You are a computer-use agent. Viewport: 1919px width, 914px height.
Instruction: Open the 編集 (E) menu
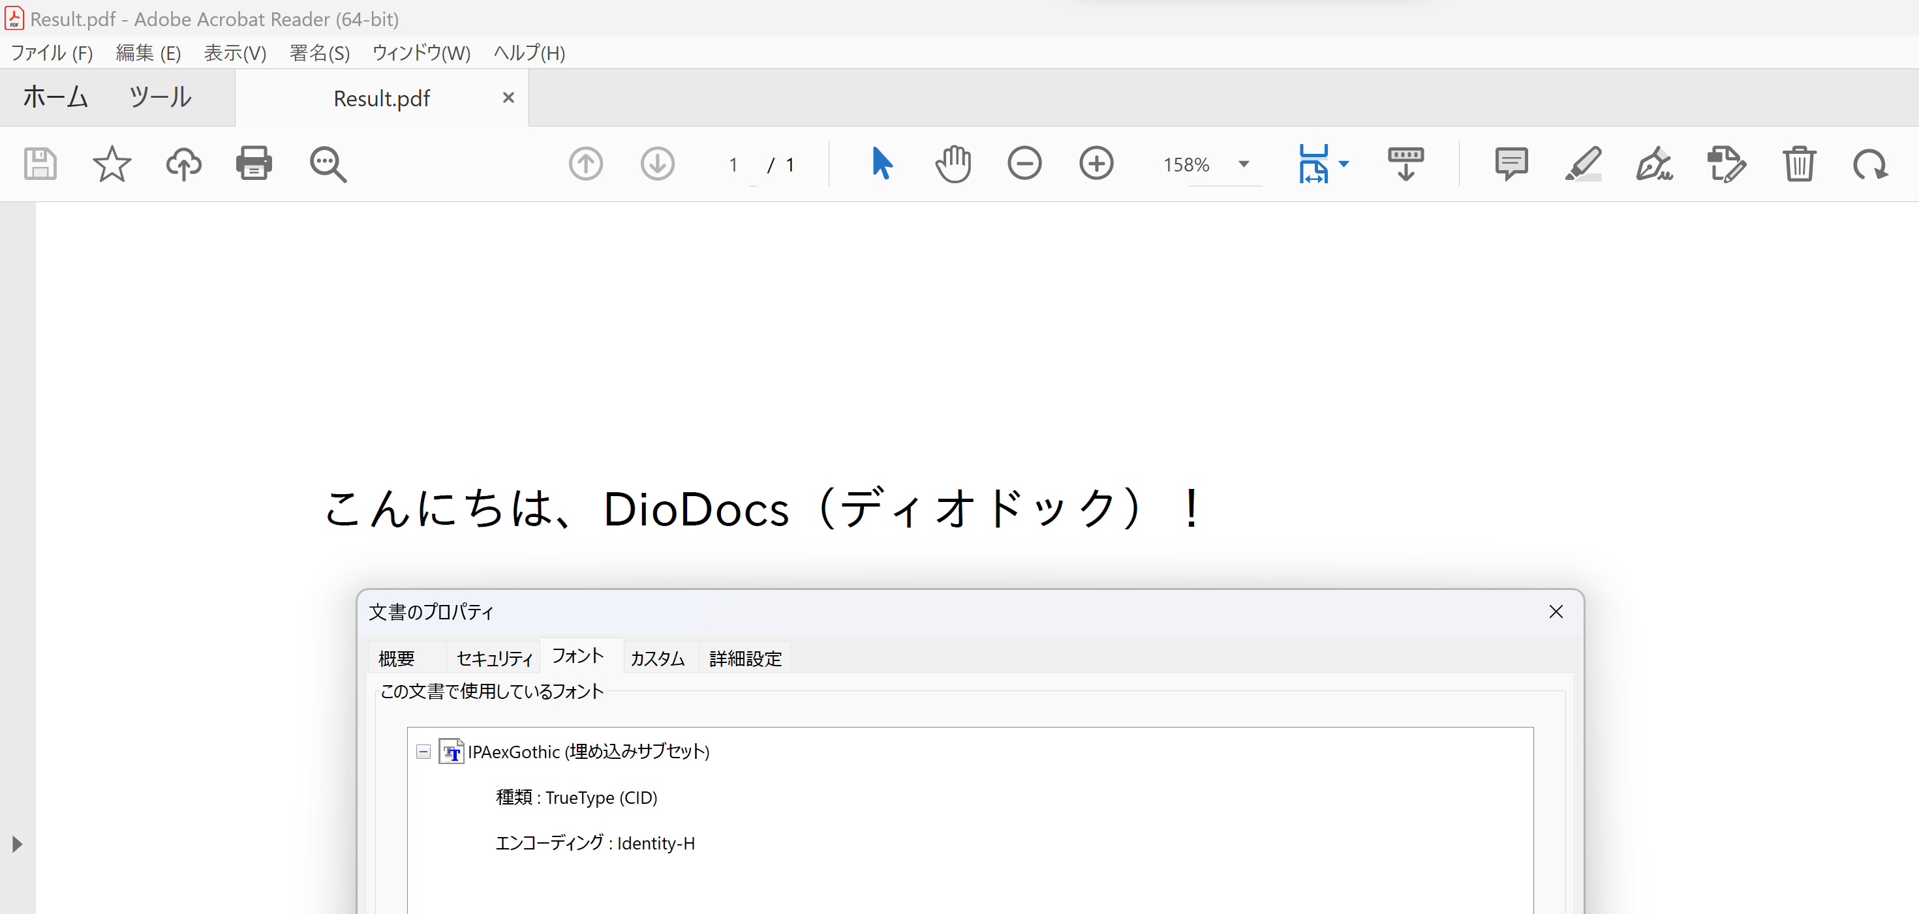click(148, 53)
